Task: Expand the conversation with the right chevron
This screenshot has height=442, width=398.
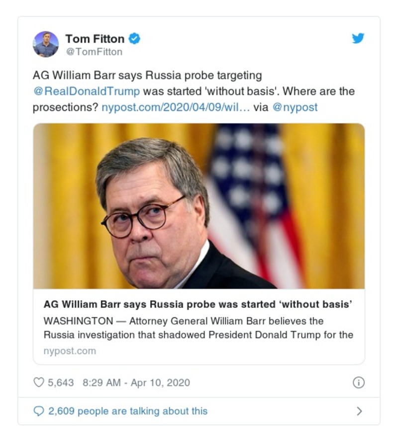Action: [x=359, y=411]
